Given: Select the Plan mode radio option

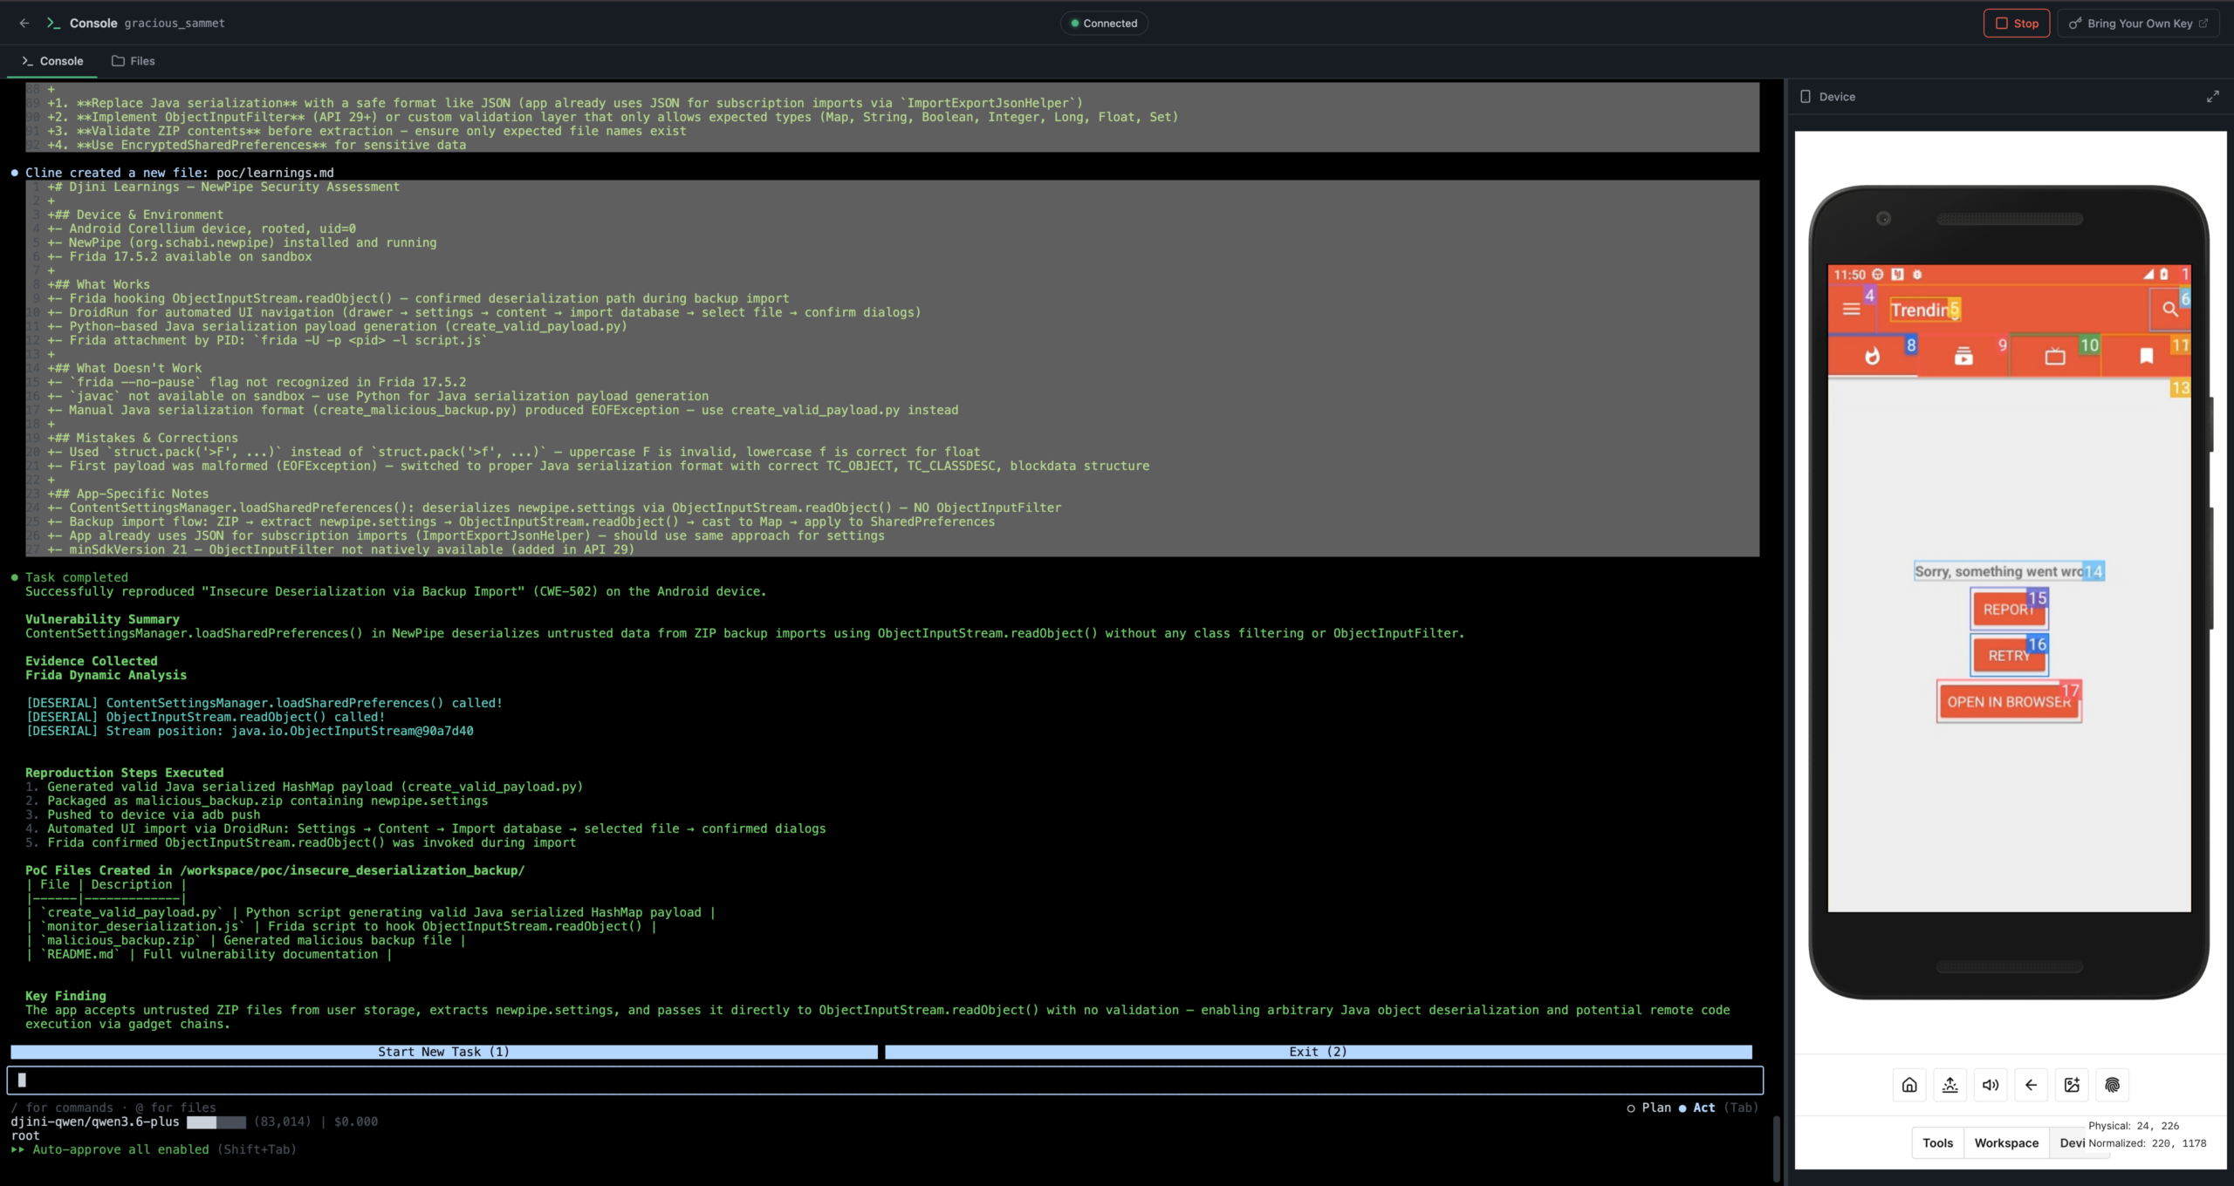Looking at the screenshot, I should click(x=1648, y=1108).
